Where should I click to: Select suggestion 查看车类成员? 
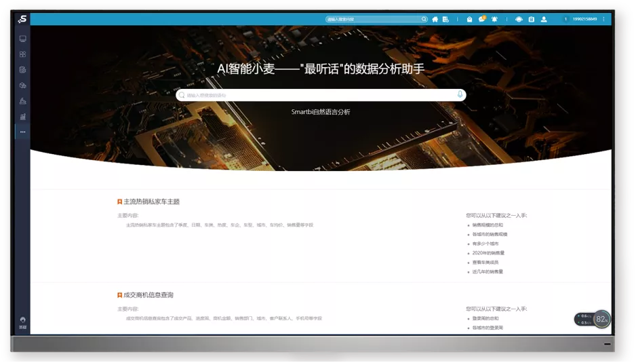pos(485,263)
